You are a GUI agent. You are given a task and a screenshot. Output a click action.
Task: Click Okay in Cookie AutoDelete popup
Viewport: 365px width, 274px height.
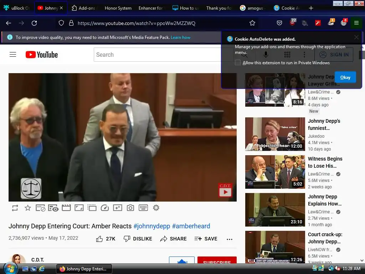click(345, 77)
